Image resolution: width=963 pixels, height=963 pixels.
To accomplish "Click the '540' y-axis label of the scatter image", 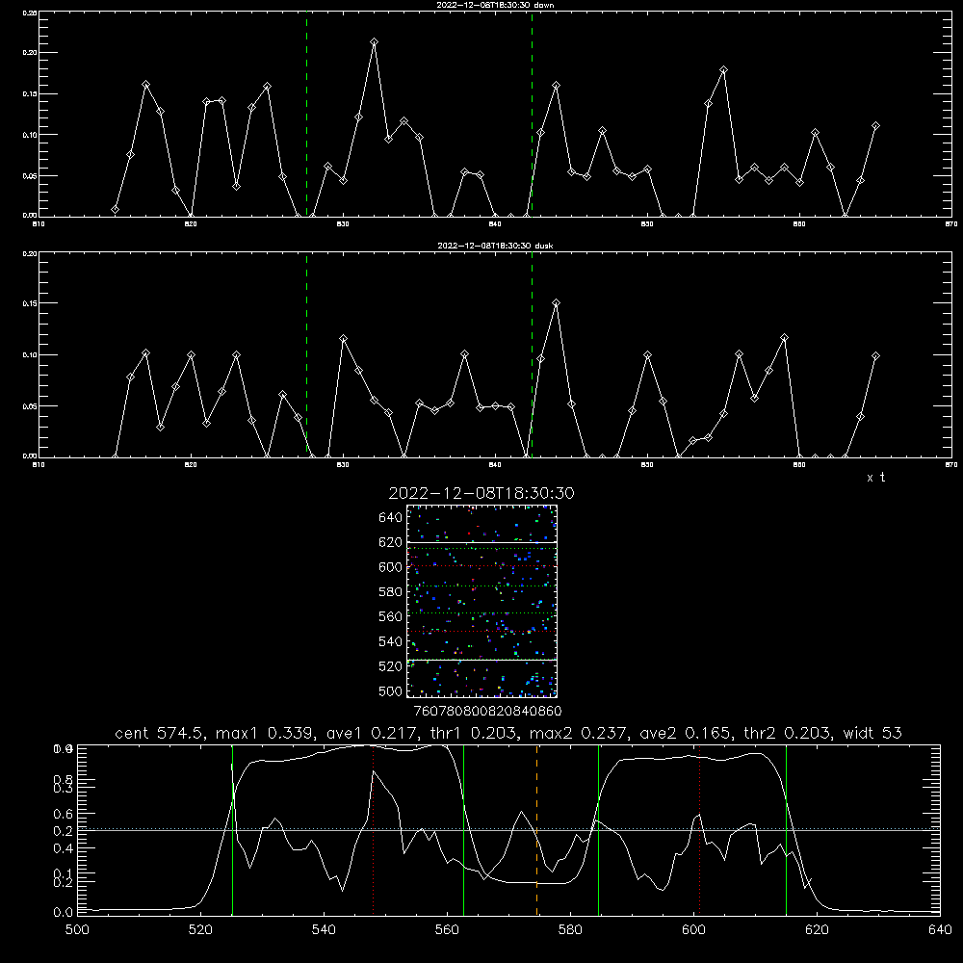I will [391, 641].
